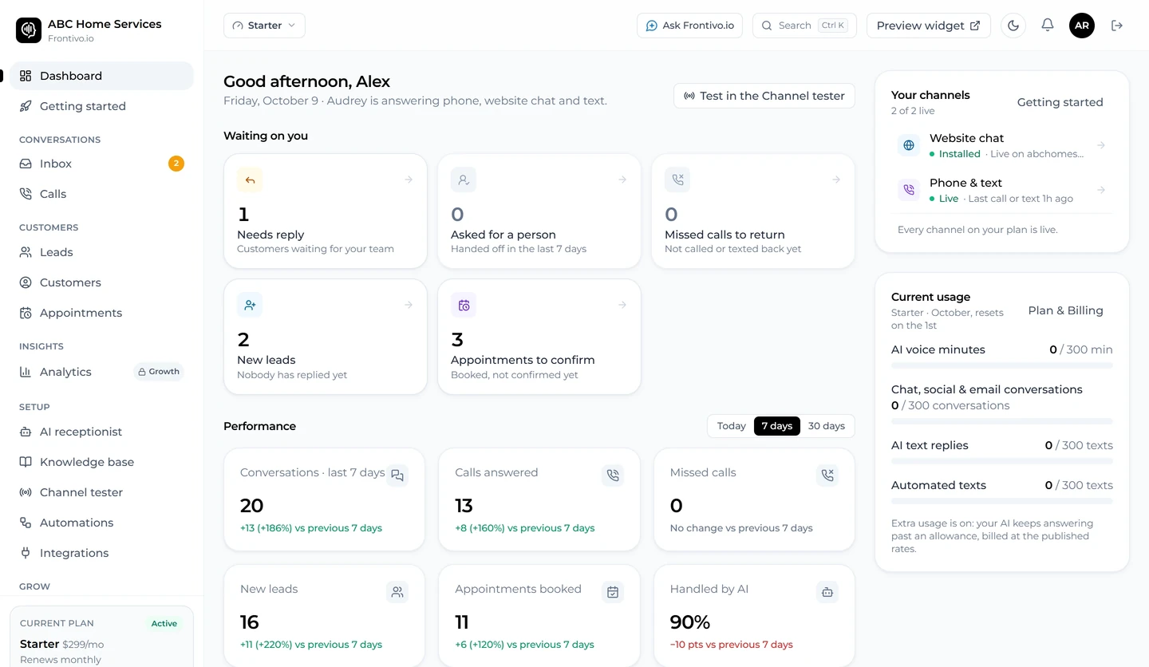Click AI voice minutes usage bar

click(x=1002, y=365)
